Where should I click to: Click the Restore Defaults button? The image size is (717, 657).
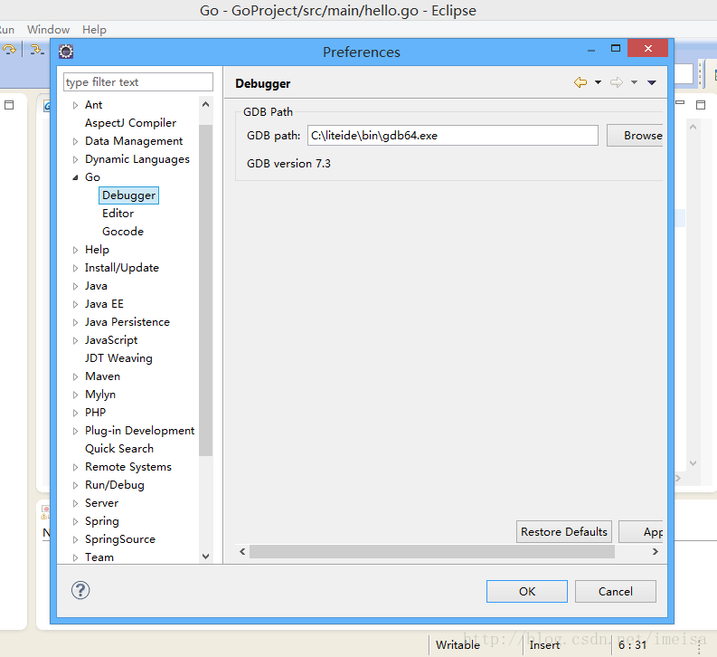tap(564, 531)
